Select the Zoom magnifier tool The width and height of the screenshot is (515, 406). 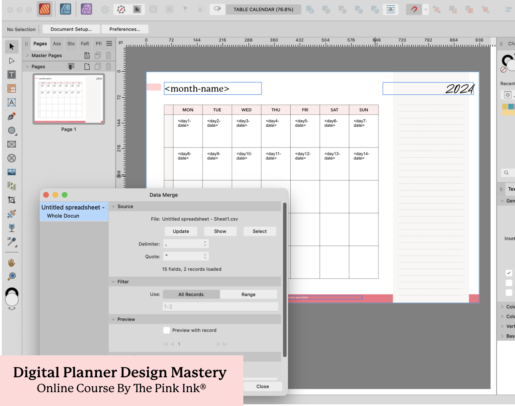click(x=12, y=277)
